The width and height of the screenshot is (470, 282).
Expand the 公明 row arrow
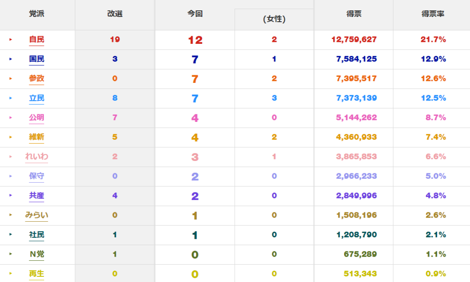click(10, 117)
